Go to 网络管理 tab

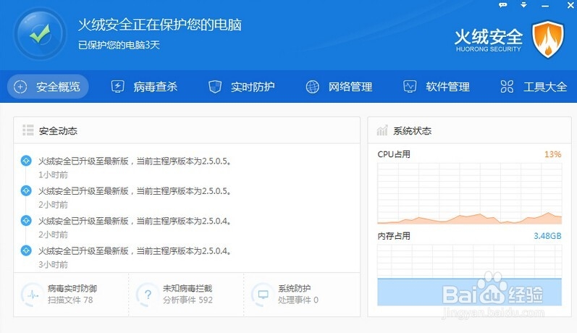(x=339, y=87)
